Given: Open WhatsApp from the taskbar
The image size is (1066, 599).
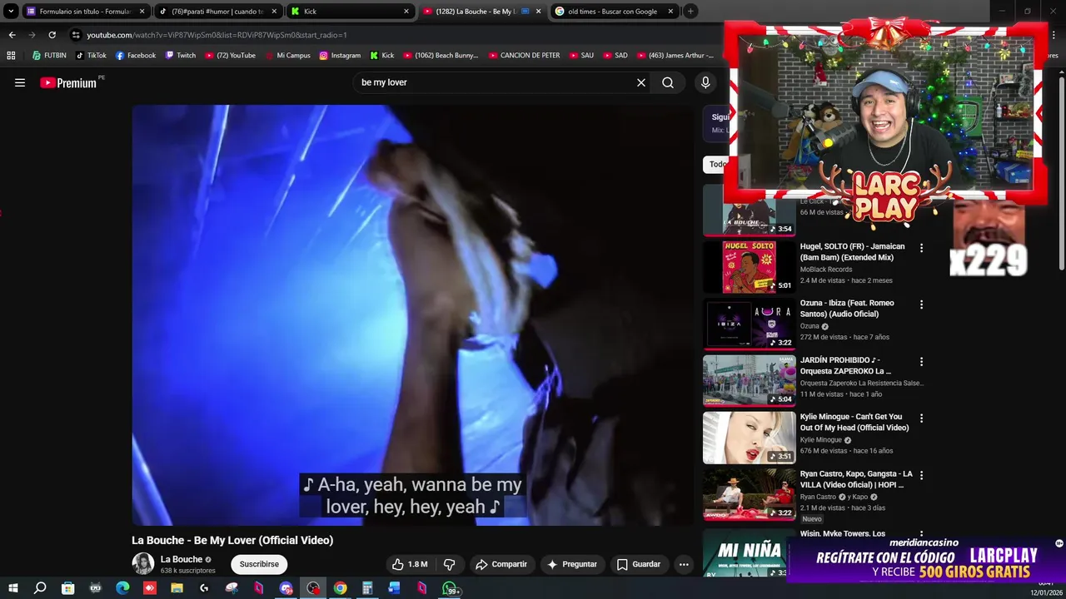Looking at the screenshot, I should click(450, 588).
